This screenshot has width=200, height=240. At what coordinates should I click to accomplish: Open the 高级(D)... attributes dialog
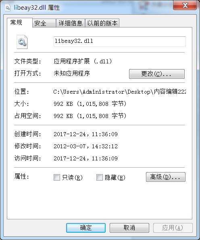[166, 177]
